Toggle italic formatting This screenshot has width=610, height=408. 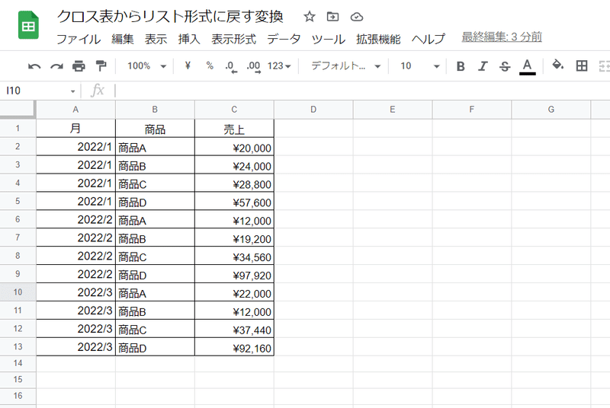[483, 66]
